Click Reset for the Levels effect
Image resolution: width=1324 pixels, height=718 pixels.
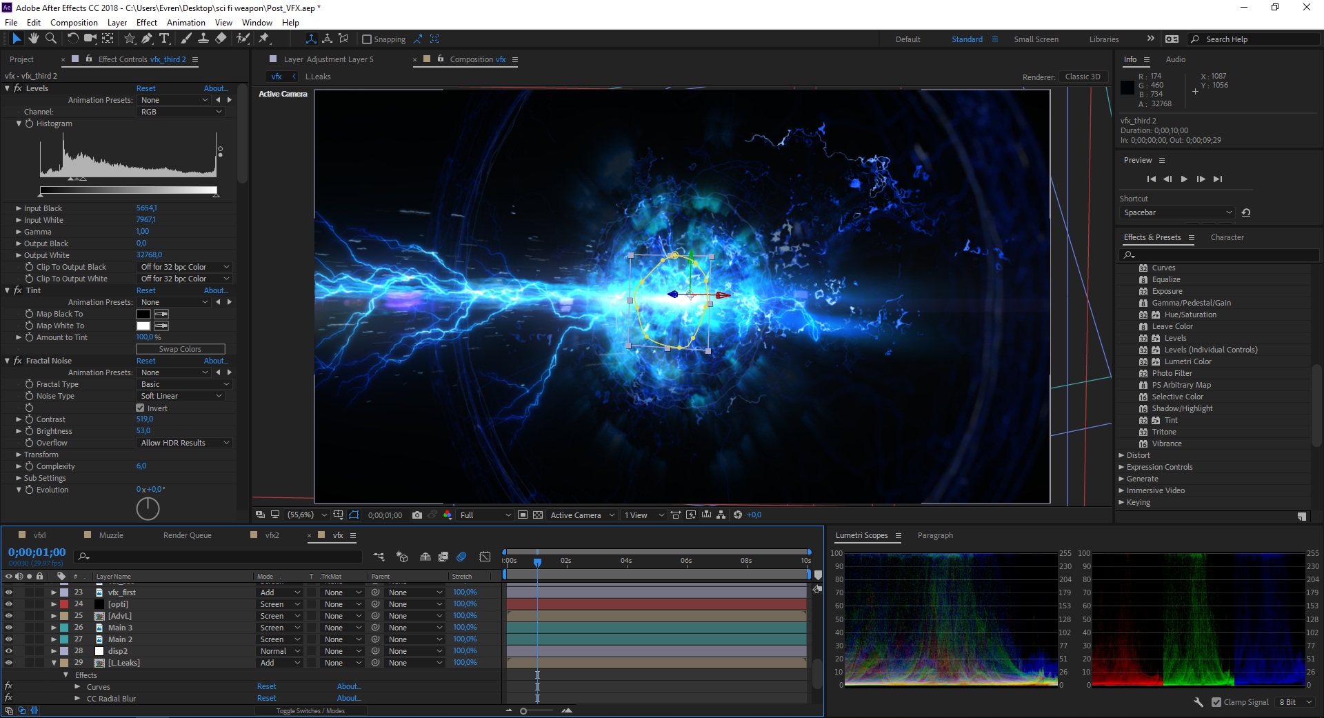pos(146,88)
